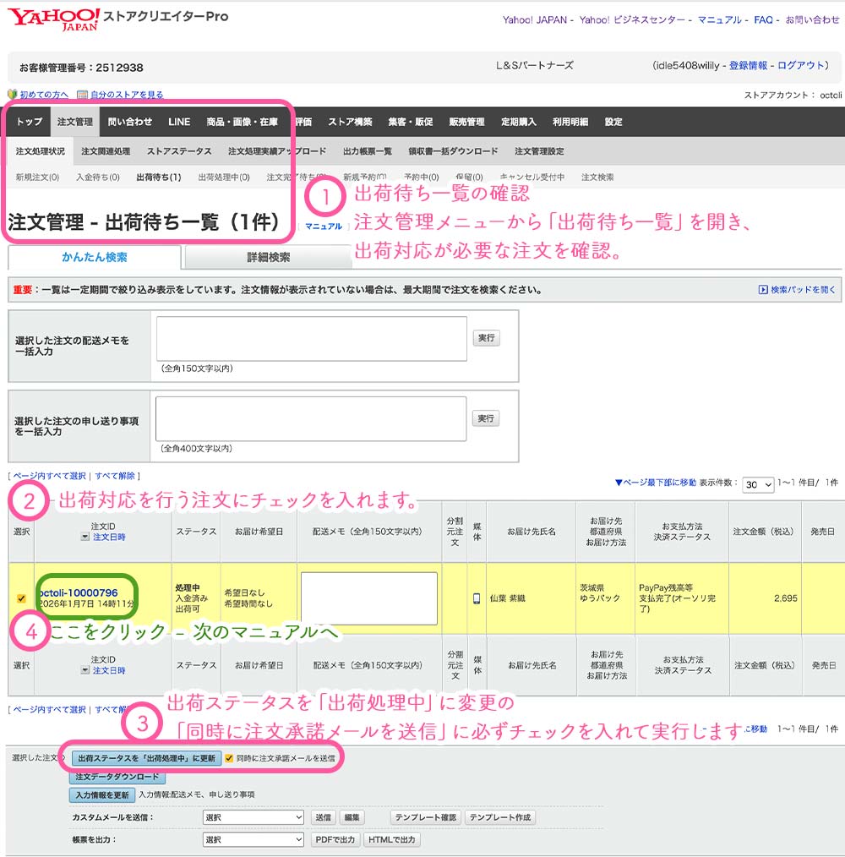Click the store icon beside 自分のストアを見る
The image size is (845, 857).
(82, 95)
